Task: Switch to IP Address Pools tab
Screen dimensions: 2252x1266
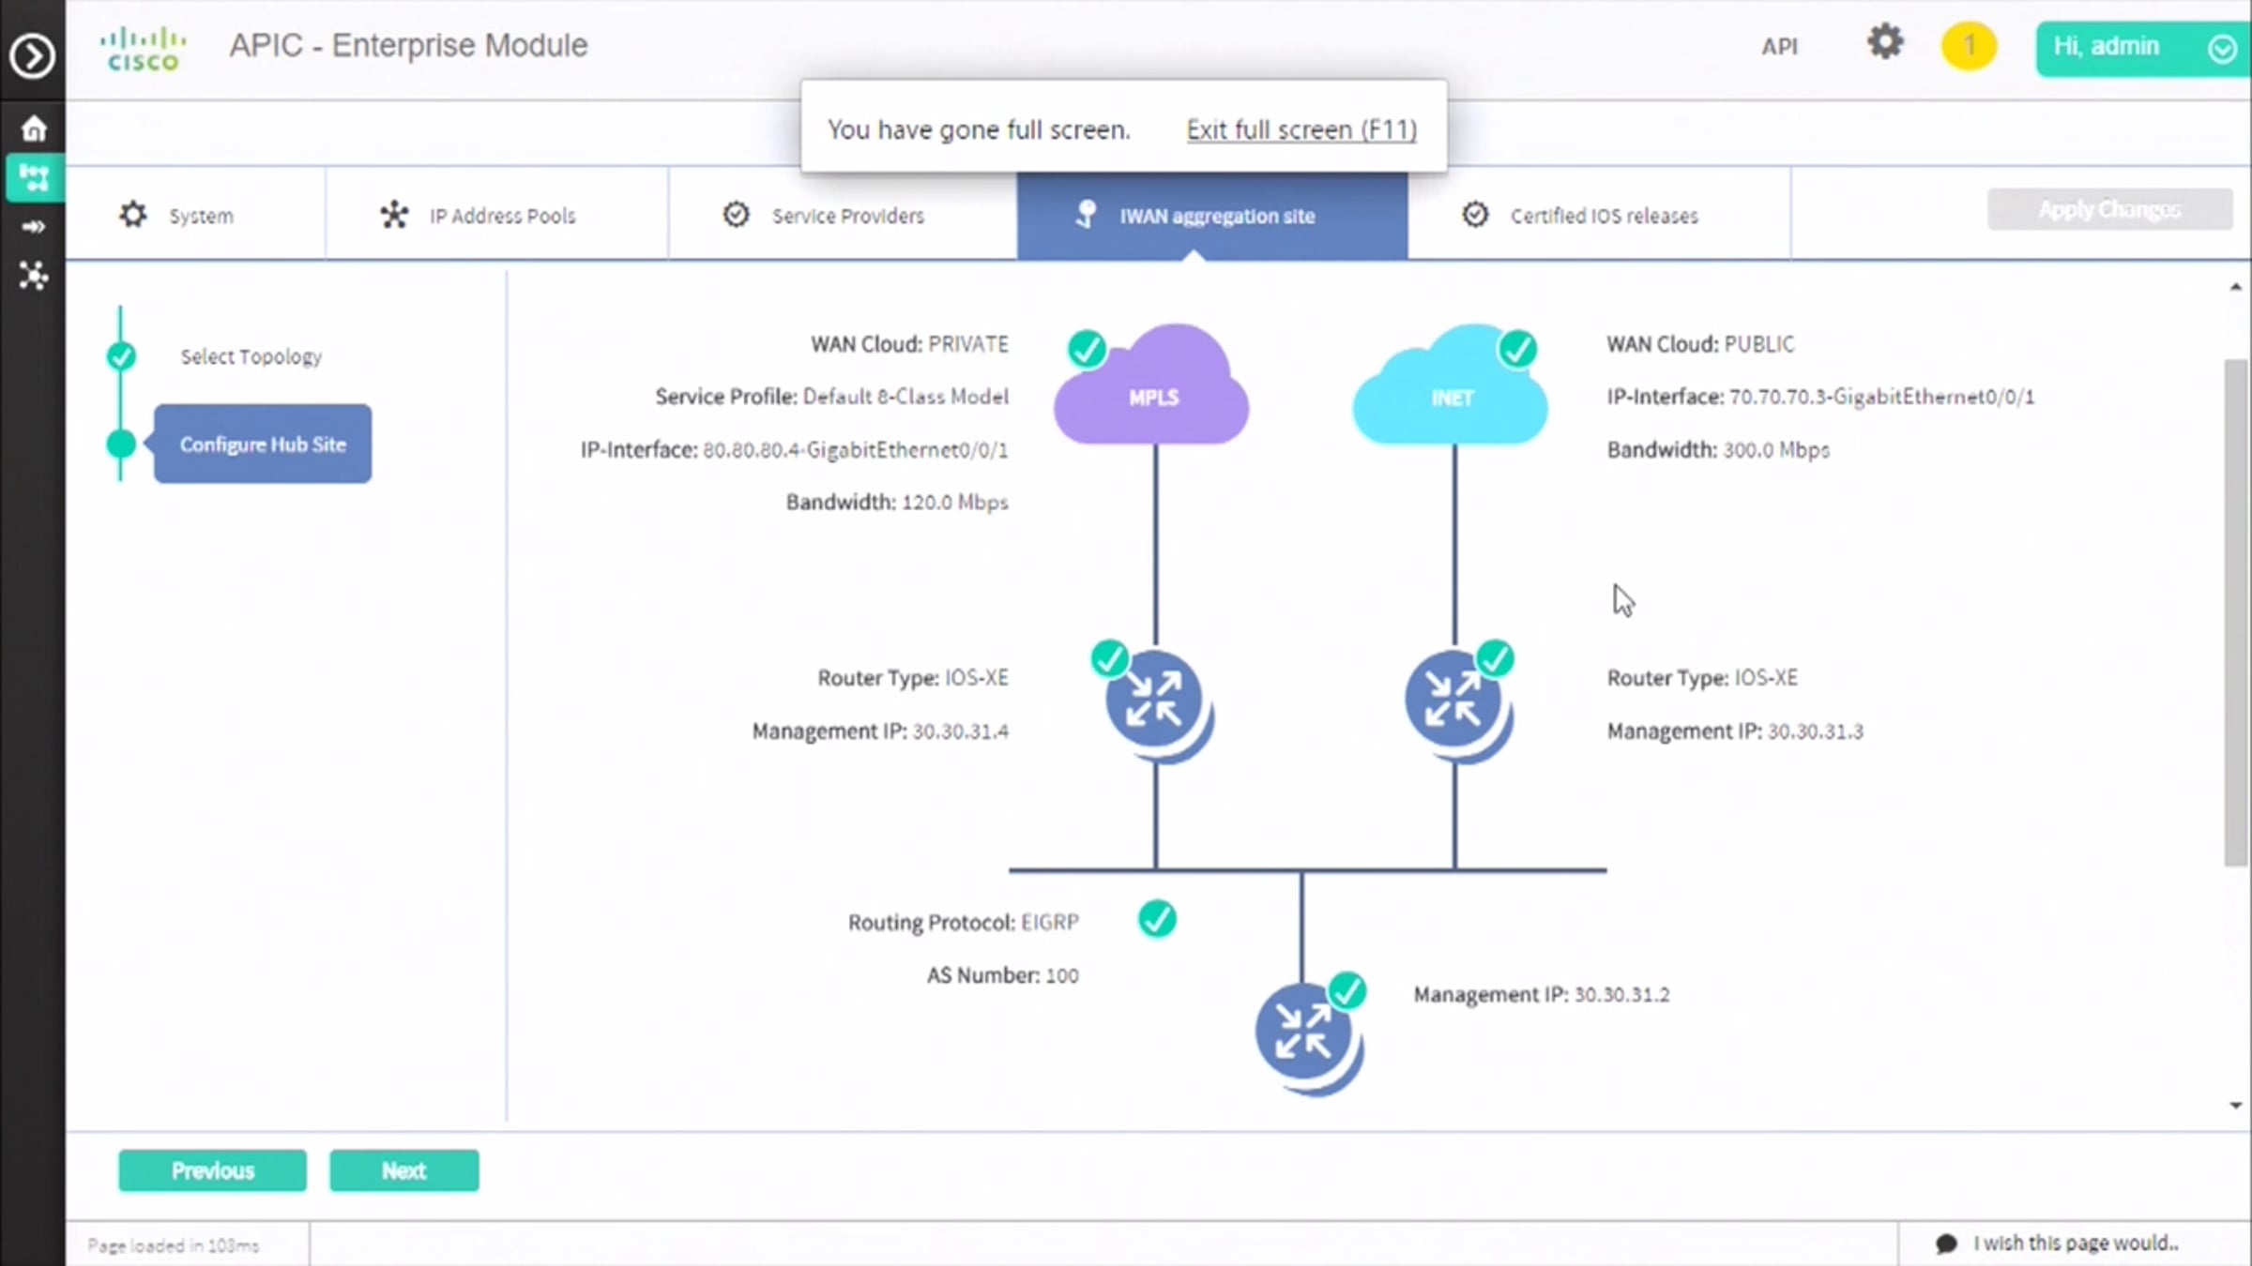Action: 497,215
